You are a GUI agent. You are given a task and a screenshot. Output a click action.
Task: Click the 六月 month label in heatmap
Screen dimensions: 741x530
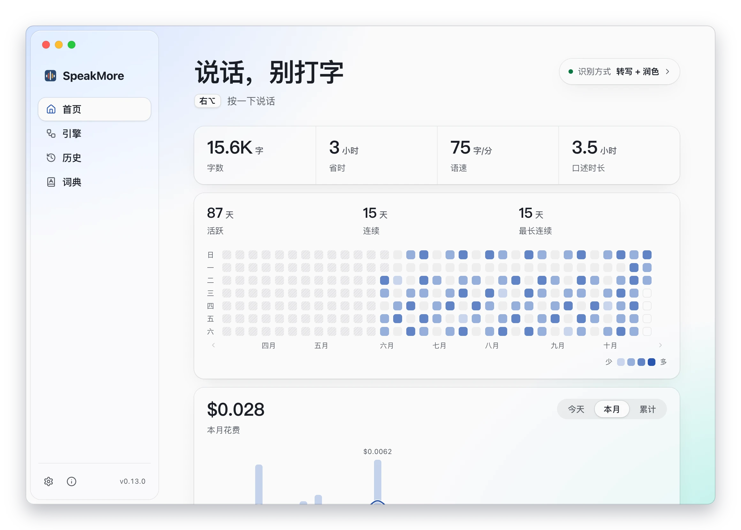pyautogui.click(x=386, y=345)
